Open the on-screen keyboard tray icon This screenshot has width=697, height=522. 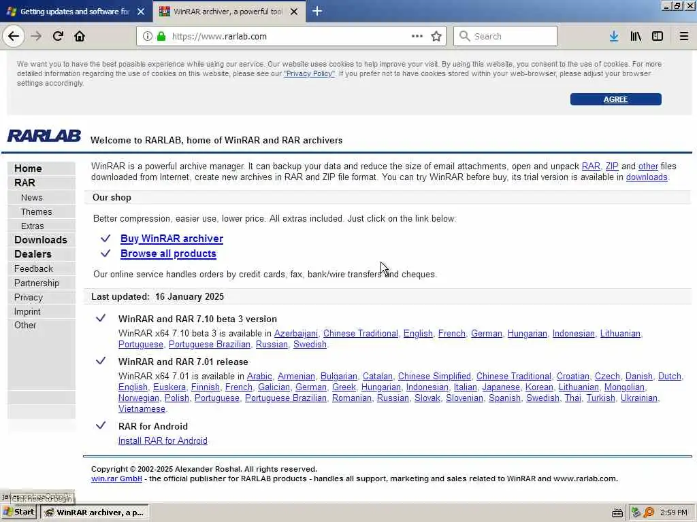pos(617,512)
